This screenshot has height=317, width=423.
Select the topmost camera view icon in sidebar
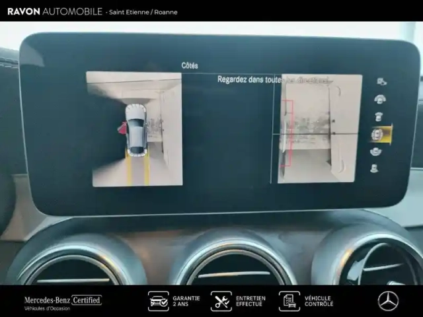[381, 82]
